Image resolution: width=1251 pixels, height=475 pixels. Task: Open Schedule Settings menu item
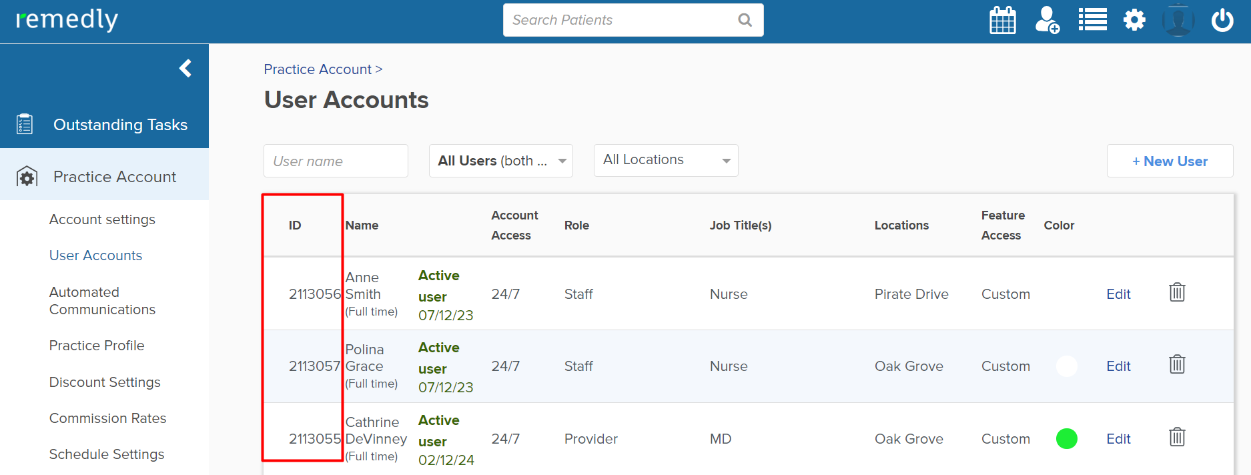pos(107,454)
